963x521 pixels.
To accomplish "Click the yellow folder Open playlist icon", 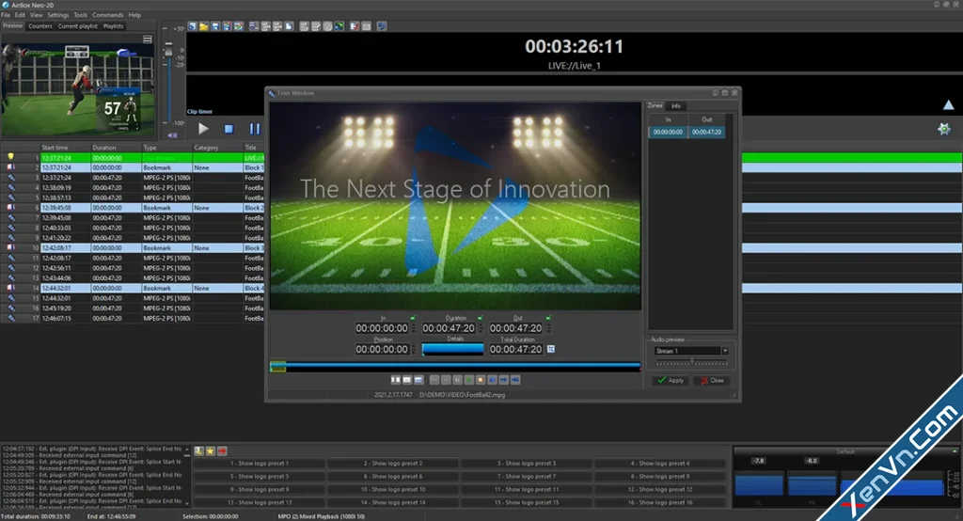I will [203, 26].
